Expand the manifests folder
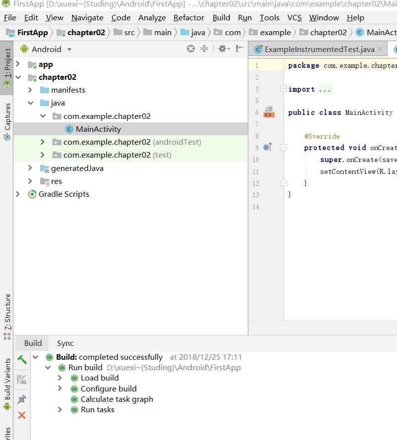 pyautogui.click(x=30, y=90)
